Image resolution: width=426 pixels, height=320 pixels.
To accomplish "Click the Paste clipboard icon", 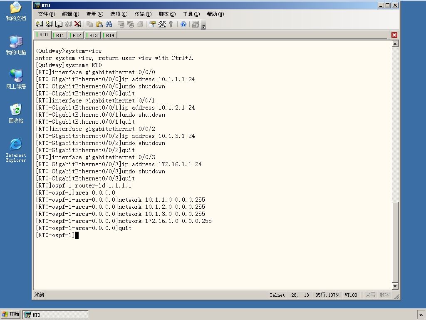I will point(99,24).
